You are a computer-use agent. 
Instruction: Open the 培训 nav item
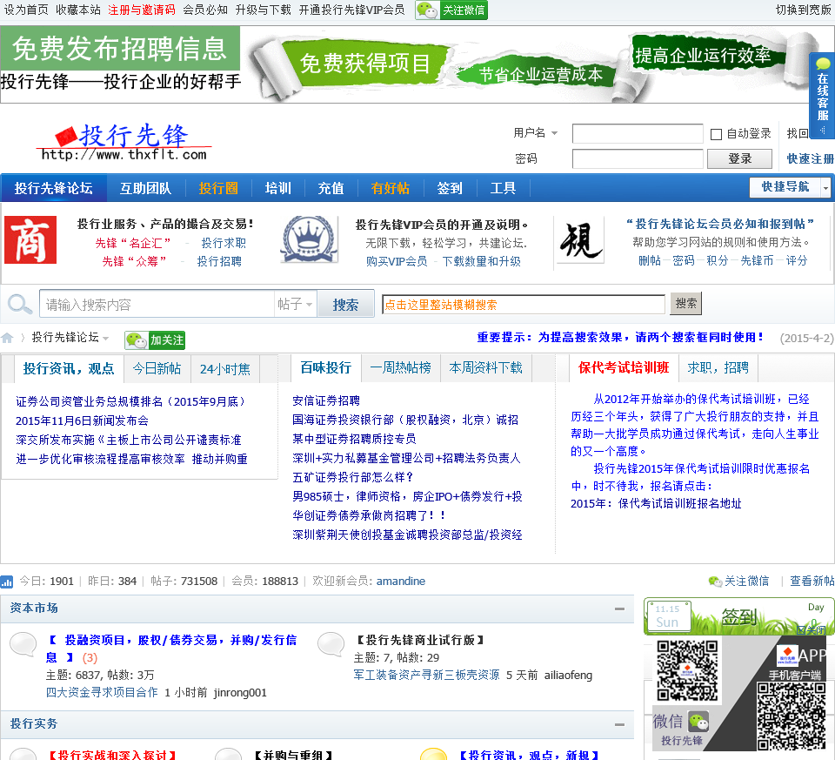pyautogui.click(x=278, y=188)
